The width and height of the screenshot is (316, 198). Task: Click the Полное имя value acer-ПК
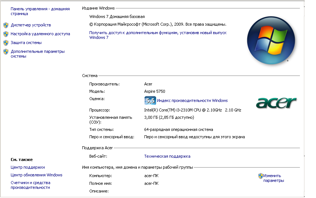click(x=151, y=183)
